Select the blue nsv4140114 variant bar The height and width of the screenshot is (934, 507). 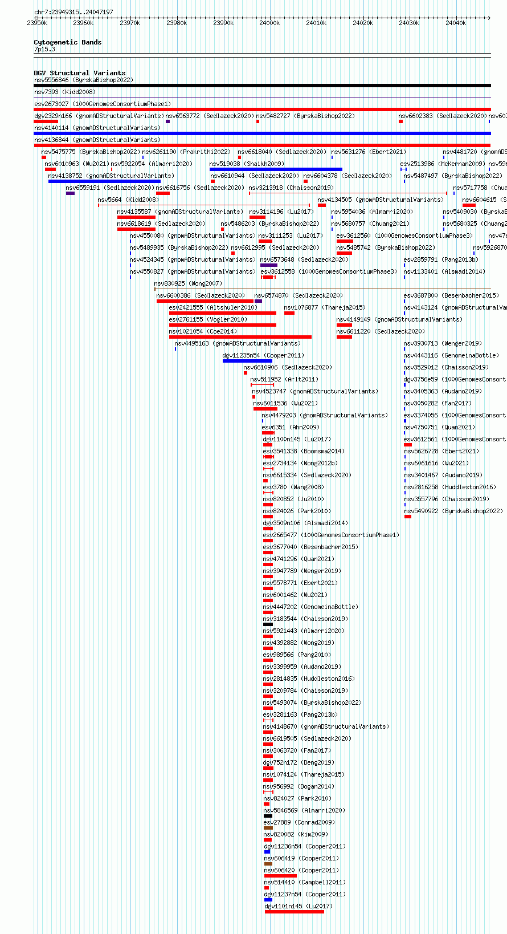click(x=262, y=133)
